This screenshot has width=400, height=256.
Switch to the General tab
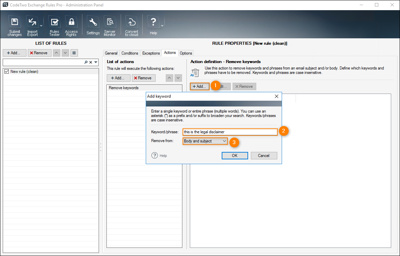click(x=111, y=53)
